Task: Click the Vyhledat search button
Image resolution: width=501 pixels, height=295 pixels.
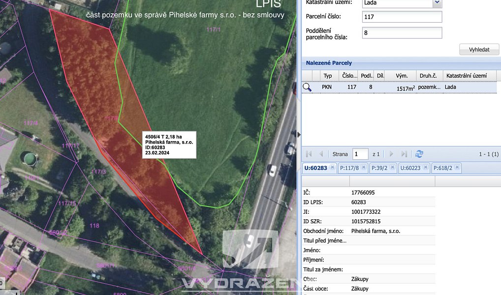Action: coord(479,50)
